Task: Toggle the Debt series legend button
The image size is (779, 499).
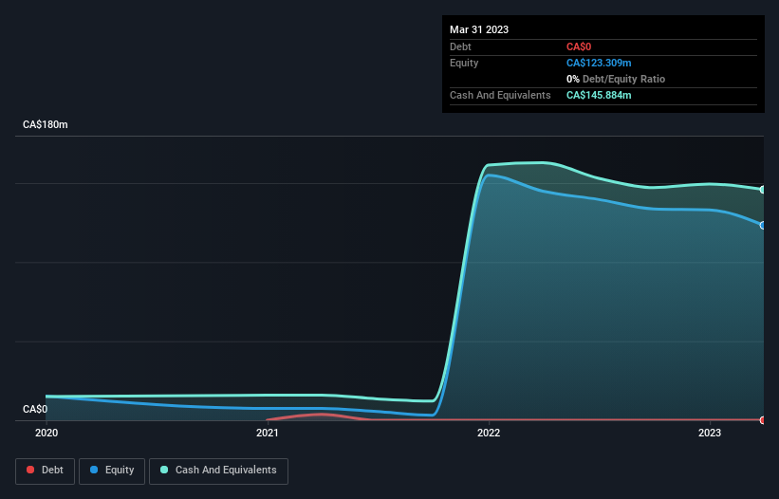Action: pos(46,471)
